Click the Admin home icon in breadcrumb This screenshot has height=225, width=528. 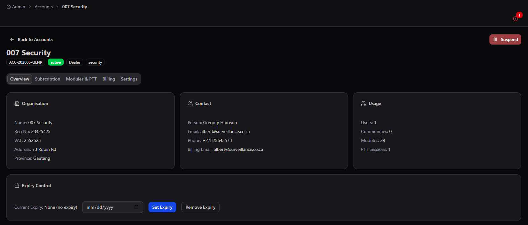[9, 7]
